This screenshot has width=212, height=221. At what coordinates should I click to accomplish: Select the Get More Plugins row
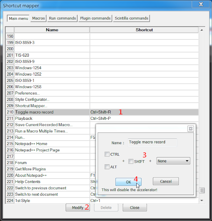click(50, 169)
